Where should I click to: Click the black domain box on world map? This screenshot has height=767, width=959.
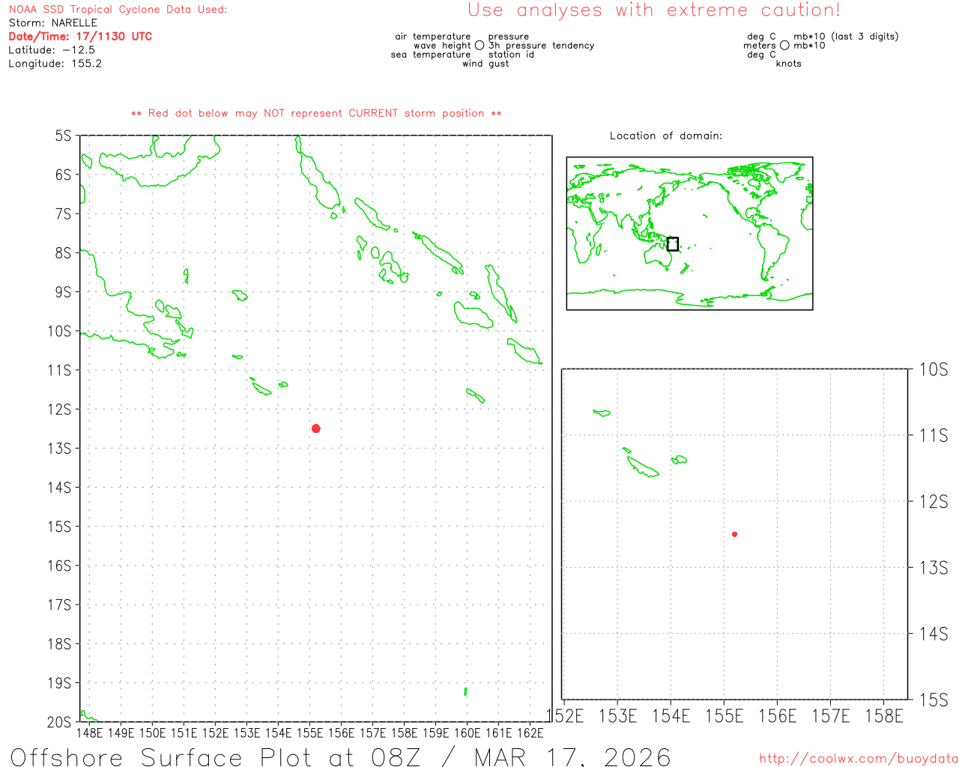click(x=673, y=244)
